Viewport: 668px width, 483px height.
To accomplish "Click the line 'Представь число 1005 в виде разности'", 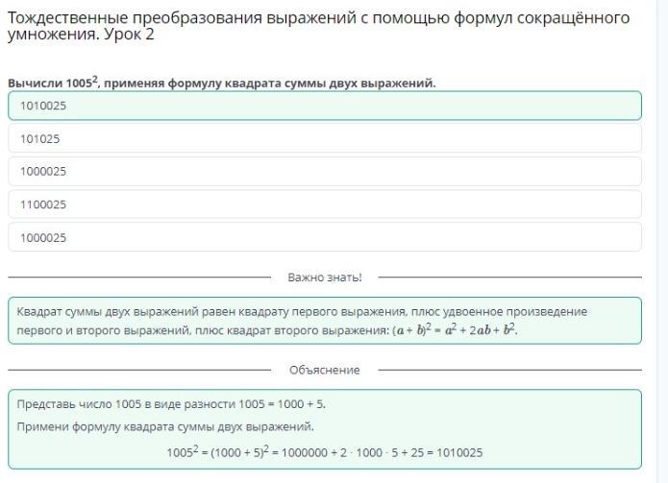I will (x=171, y=404).
